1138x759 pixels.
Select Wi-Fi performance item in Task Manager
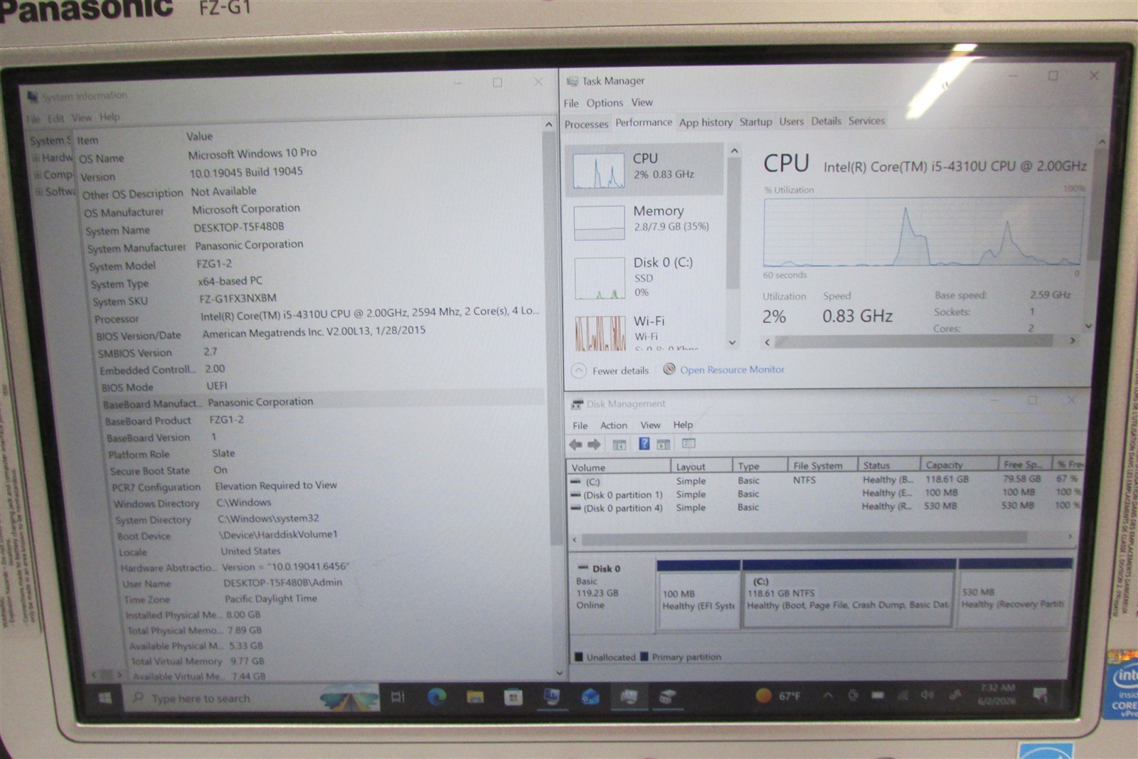(x=646, y=331)
